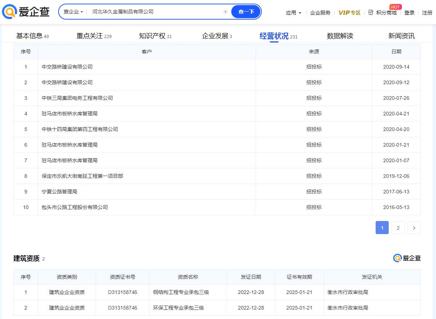The image size is (436, 319).
Task: Open the VIP专区 link
Action: pyautogui.click(x=349, y=13)
